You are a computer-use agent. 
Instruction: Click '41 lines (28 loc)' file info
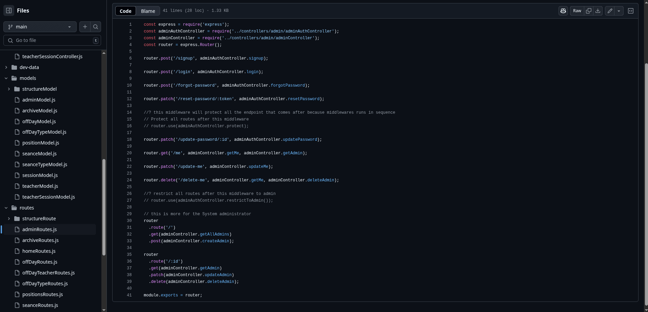[183, 11]
